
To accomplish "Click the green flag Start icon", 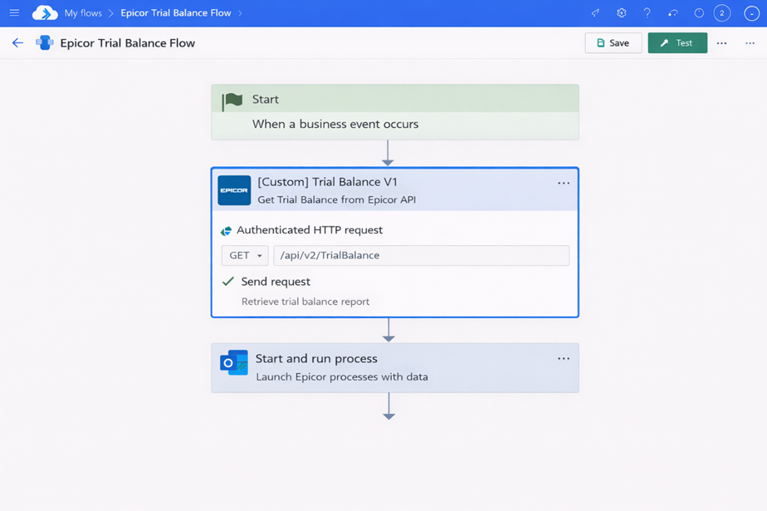I will click(233, 100).
